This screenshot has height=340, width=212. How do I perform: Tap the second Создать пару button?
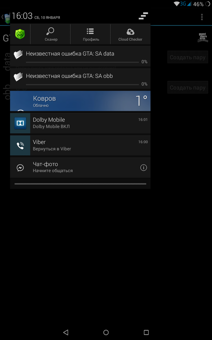[x=188, y=87]
